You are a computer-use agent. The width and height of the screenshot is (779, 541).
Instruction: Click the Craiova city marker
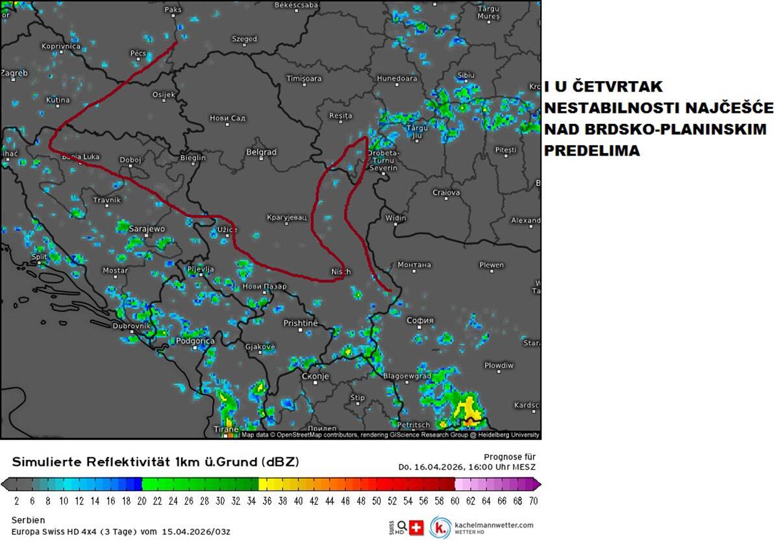(x=446, y=200)
